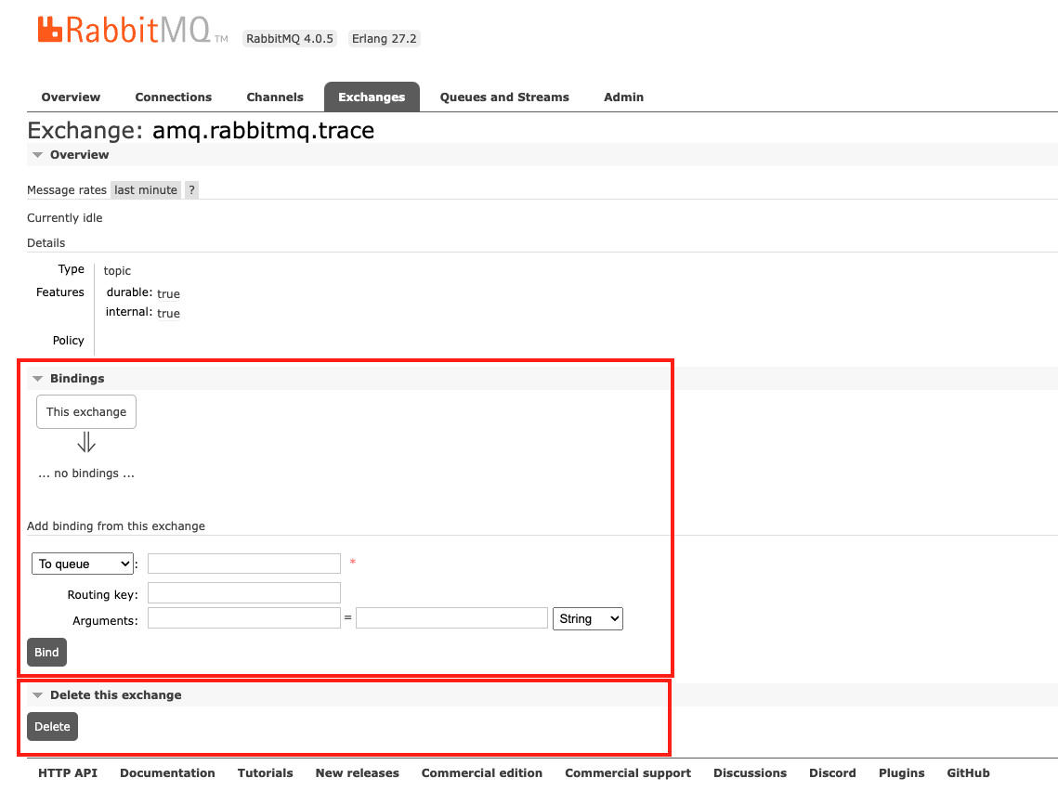This screenshot has height=804, width=1058.
Task: Collapse the Delete this exchange section
Action: (x=37, y=694)
